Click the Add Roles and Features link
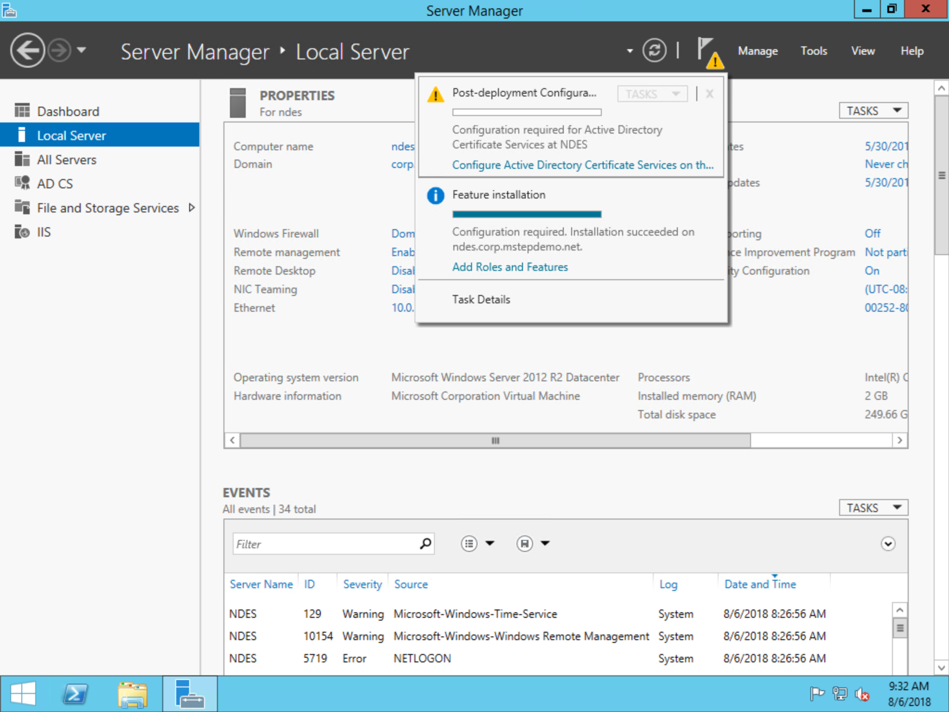This screenshot has height=712, width=949. (x=510, y=267)
